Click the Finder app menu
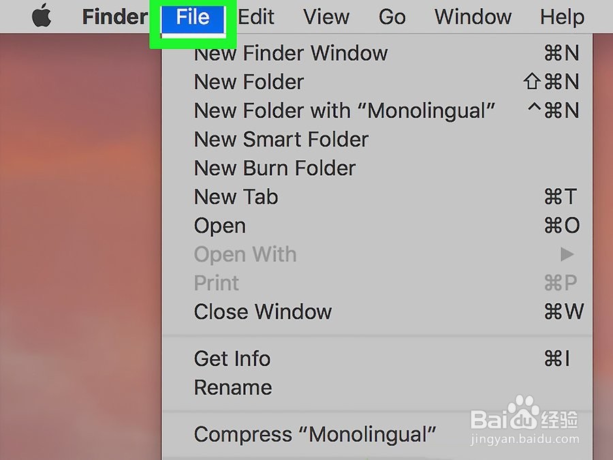This screenshot has width=613, height=460. click(114, 17)
